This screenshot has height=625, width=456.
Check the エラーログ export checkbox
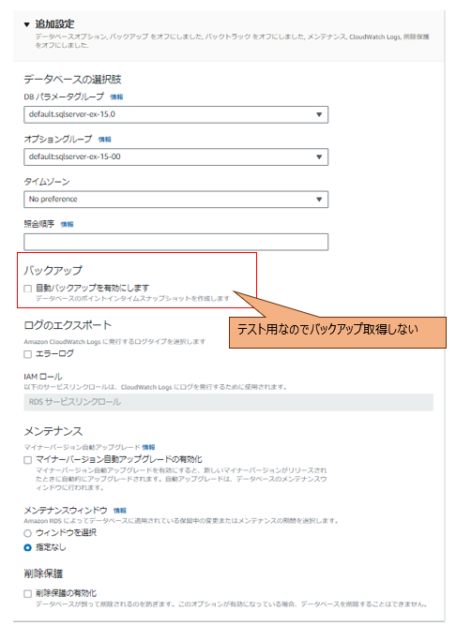coord(27,354)
